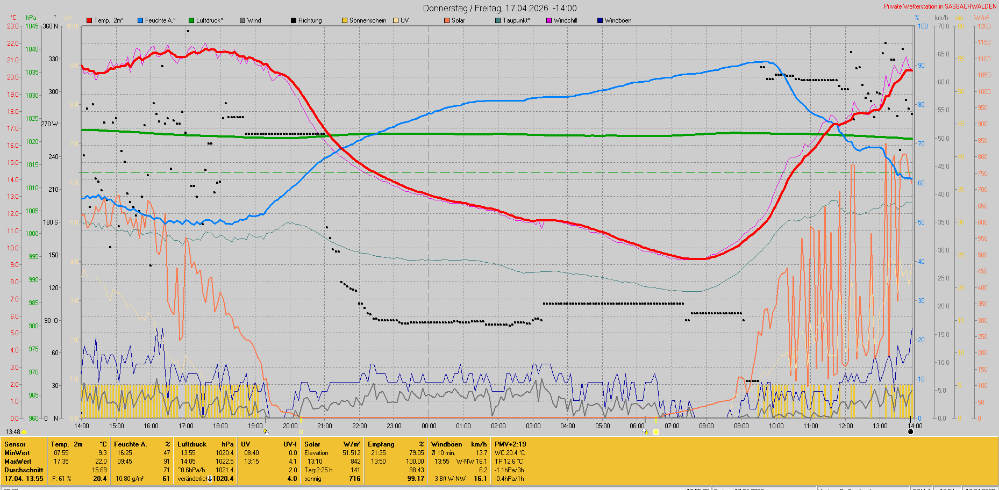Click the 00:00 midnight time axis label

429,426
